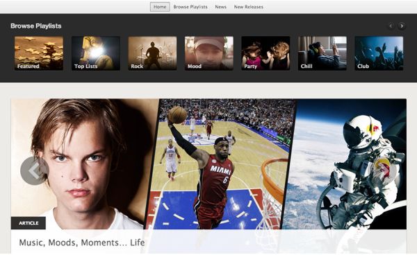The width and height of the screenshot is (417, 255).
Task: Select the Party playlist category
Action: pos(265,53)
